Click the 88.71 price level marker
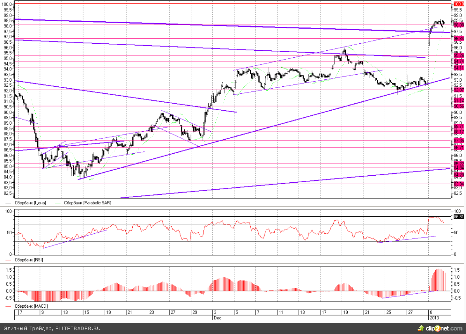Image resolution: width=466 pixels, height=334 pixels. [x=459, y=126]
